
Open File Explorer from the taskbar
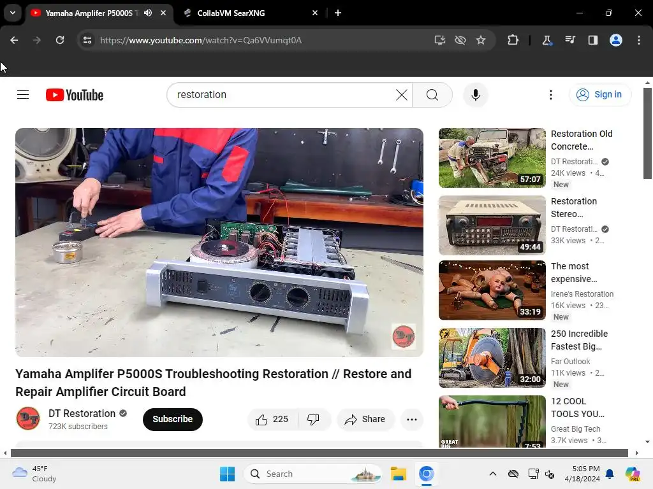click(x=398, y=474)
